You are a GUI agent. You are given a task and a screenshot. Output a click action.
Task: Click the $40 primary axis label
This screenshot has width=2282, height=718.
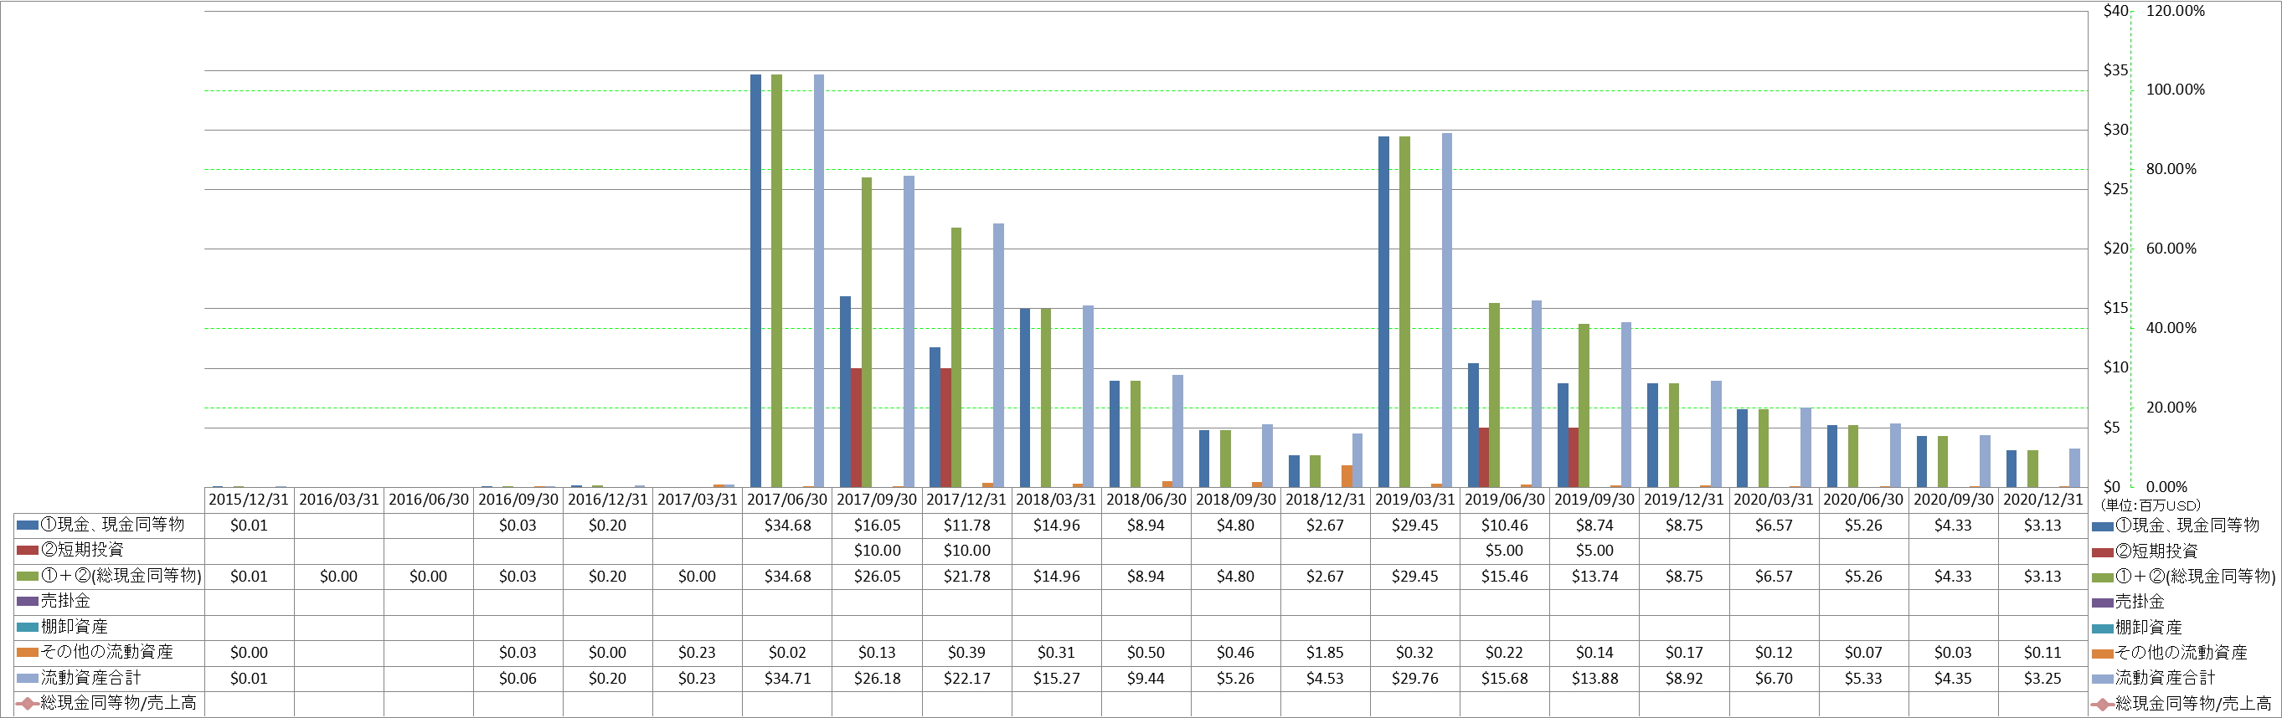2116,11
